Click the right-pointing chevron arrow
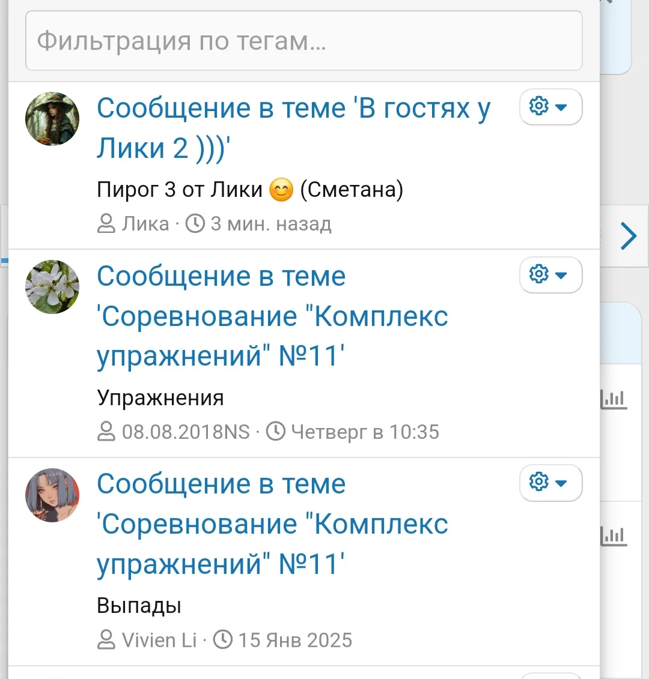The height and width of the screenshot is (679, 649). click(629, 235)
